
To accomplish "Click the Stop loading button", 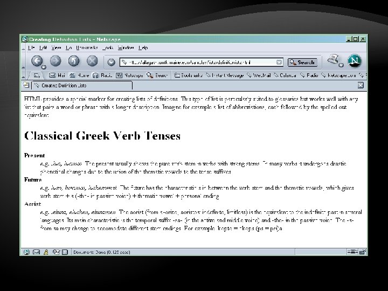I will (92, 61).
